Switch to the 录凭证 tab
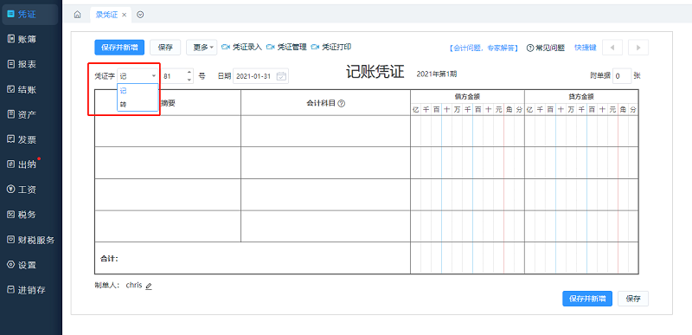 click(106, 15)
